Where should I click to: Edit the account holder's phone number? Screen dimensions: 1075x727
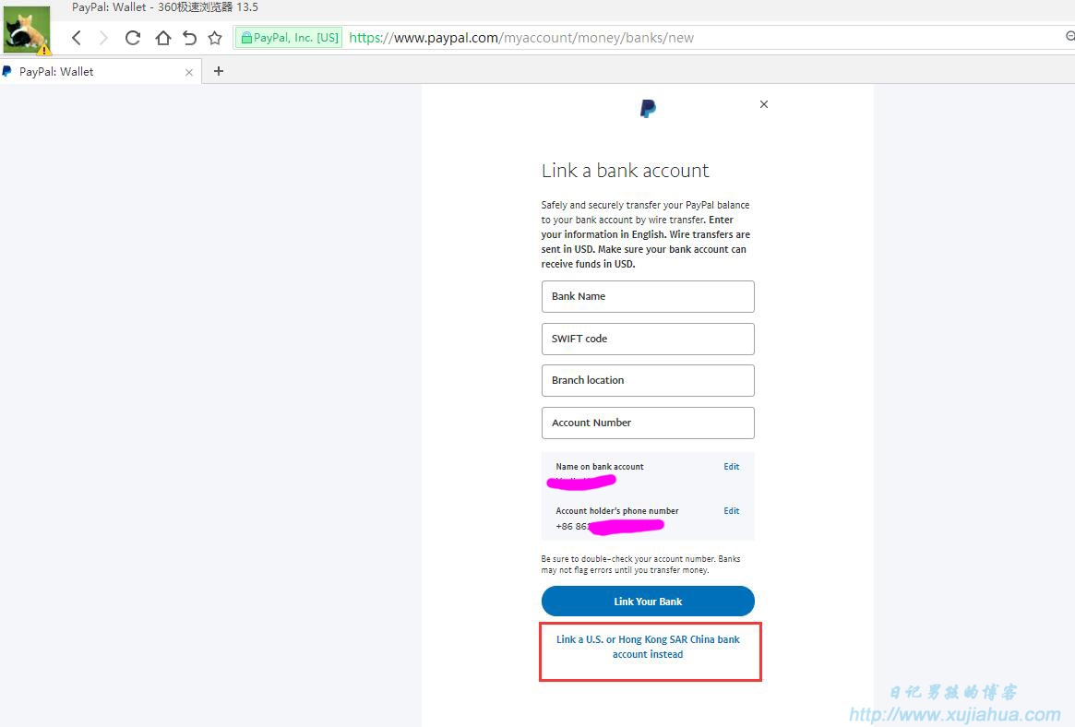point(732,511)
